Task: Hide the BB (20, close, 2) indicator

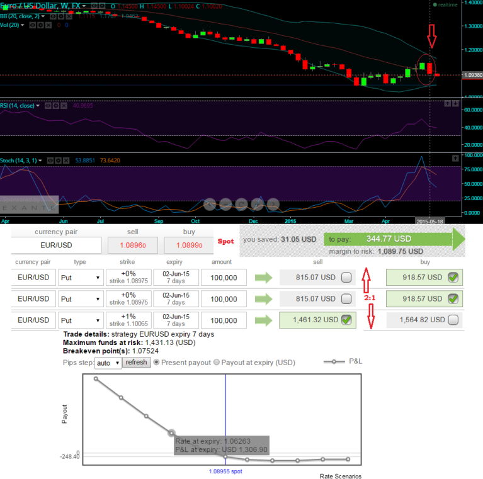Action: [x=53, y=16]
